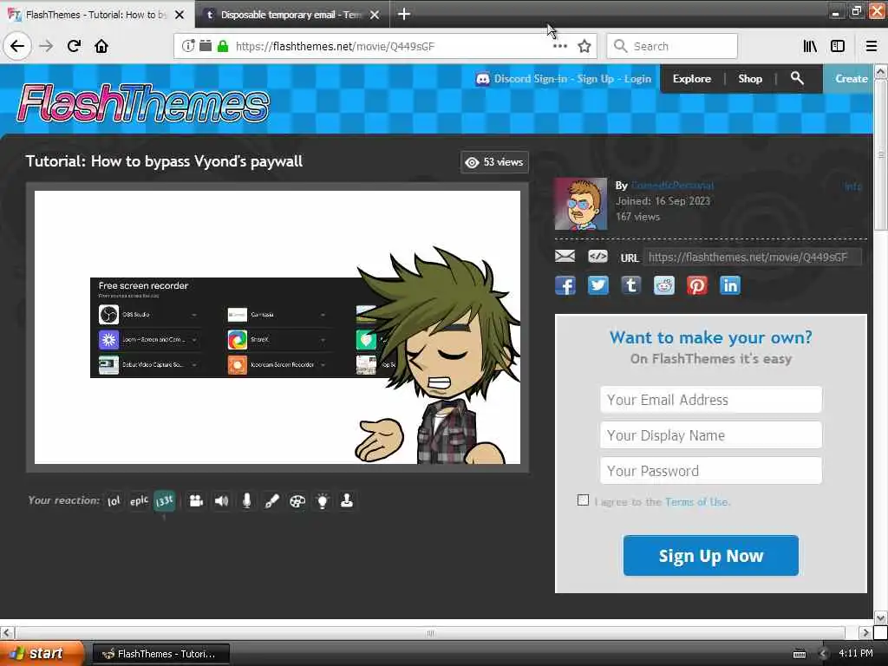React with the color palette icon

[297, 500]
